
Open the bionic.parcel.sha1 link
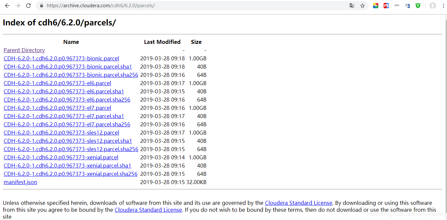68,67
